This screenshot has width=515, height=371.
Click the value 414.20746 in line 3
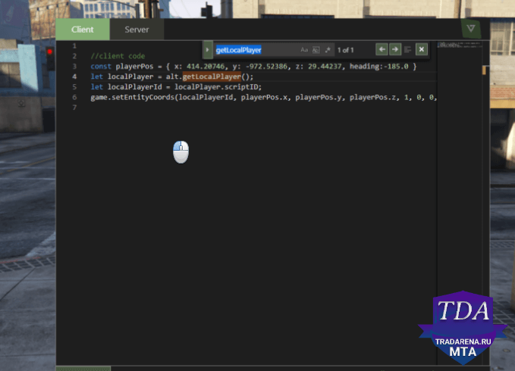pos(206,67)
